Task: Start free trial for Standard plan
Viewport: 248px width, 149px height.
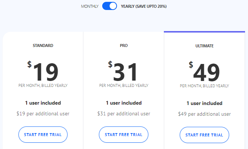Action: (x=43, y=135)
